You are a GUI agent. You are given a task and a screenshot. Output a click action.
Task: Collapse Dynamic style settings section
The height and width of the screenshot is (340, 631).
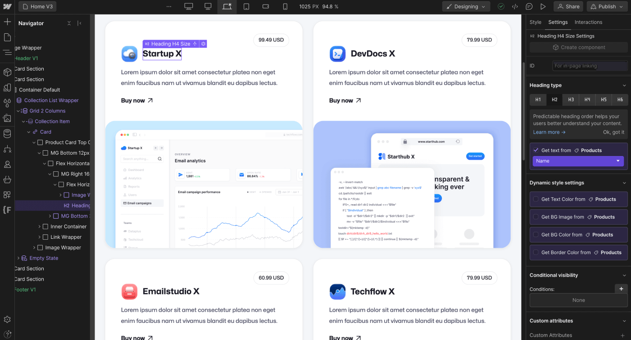[x=624, y=183]
